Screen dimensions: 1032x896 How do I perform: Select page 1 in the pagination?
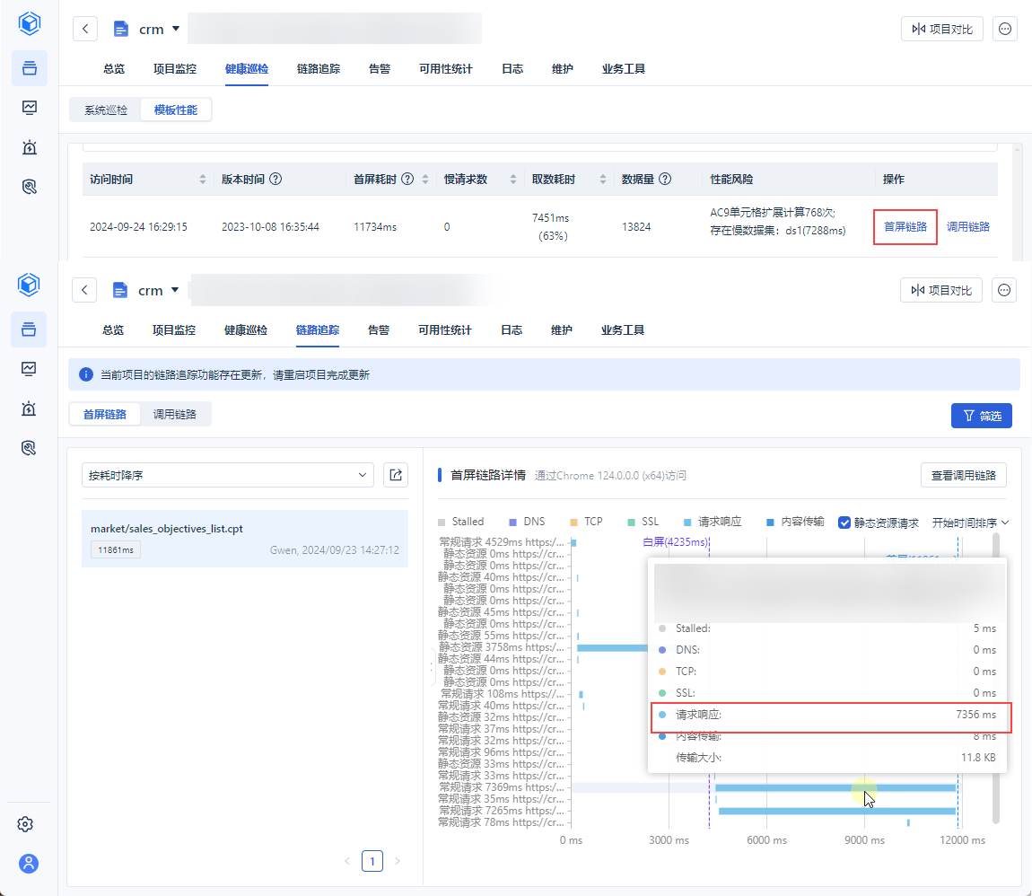(372, 861)
